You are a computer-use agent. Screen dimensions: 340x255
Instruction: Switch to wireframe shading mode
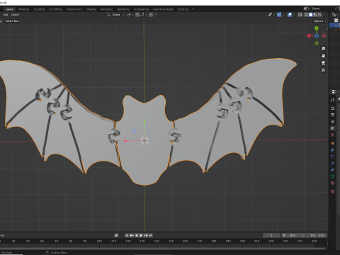306,15
